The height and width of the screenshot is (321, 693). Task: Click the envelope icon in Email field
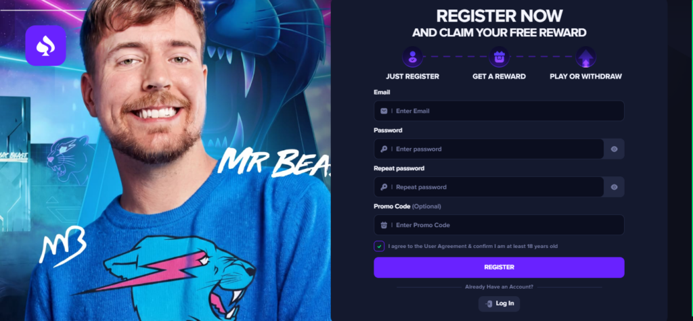pos(384,111)
